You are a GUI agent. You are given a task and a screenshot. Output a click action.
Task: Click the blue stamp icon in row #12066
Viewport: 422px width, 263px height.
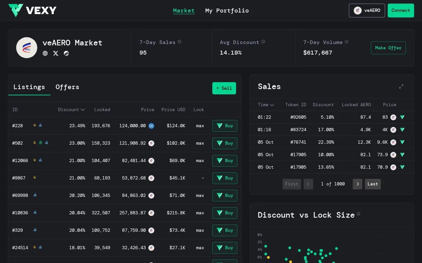tap(40, 160)
